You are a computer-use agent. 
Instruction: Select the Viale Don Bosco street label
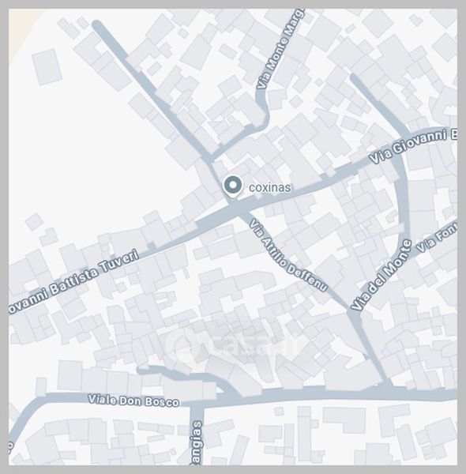(133, 401)
